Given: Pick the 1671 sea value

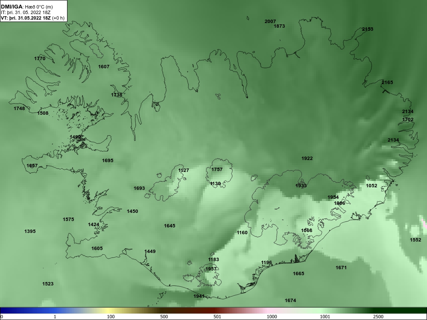Looking at the screenshot, I should click(341, 268).
